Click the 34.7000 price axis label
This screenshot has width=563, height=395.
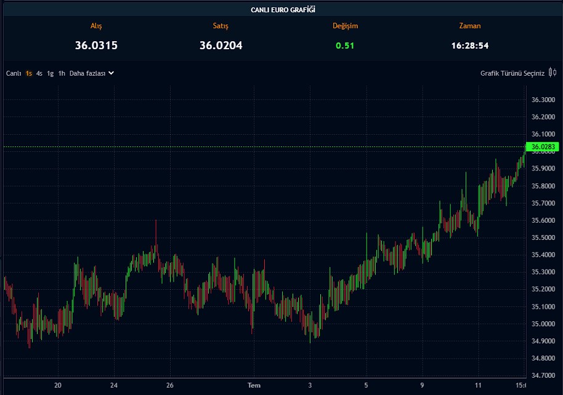543,375
